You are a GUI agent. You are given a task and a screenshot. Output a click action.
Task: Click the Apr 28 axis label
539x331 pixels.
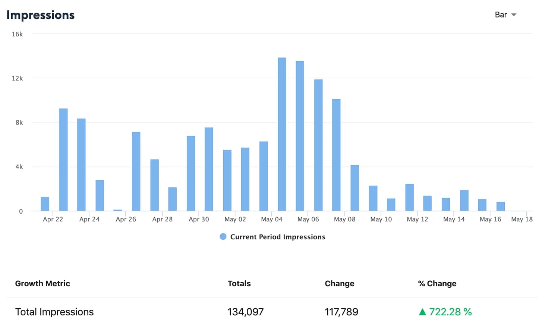click(163, 219)
